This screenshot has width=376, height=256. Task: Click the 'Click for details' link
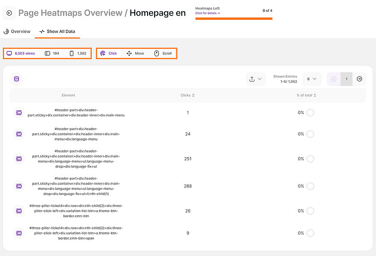pos(207,13)
